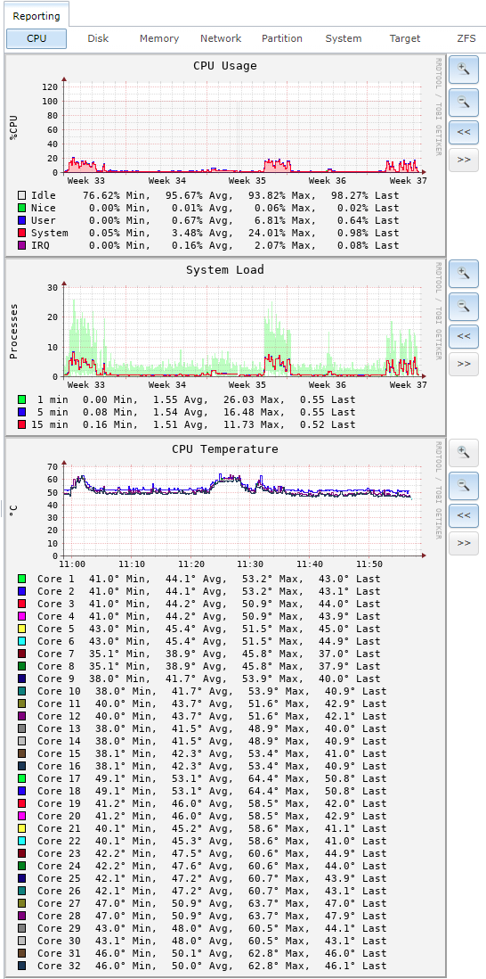Click the 1 min load legend swatch
Viewport: 486px width, 979px height.
click(x=22, y=399)
